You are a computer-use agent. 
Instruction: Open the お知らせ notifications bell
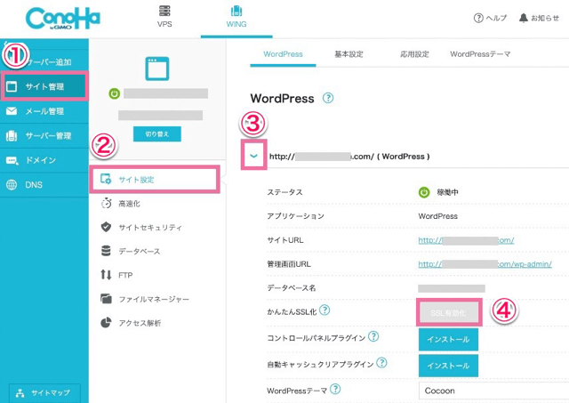539,18
